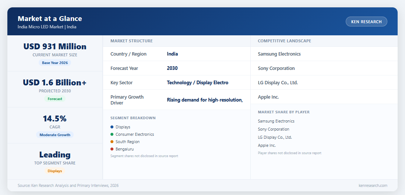The width and height of the screenshot is (405, 195).
Task: Click the Forecast Year row label
Action: point(124,68)
